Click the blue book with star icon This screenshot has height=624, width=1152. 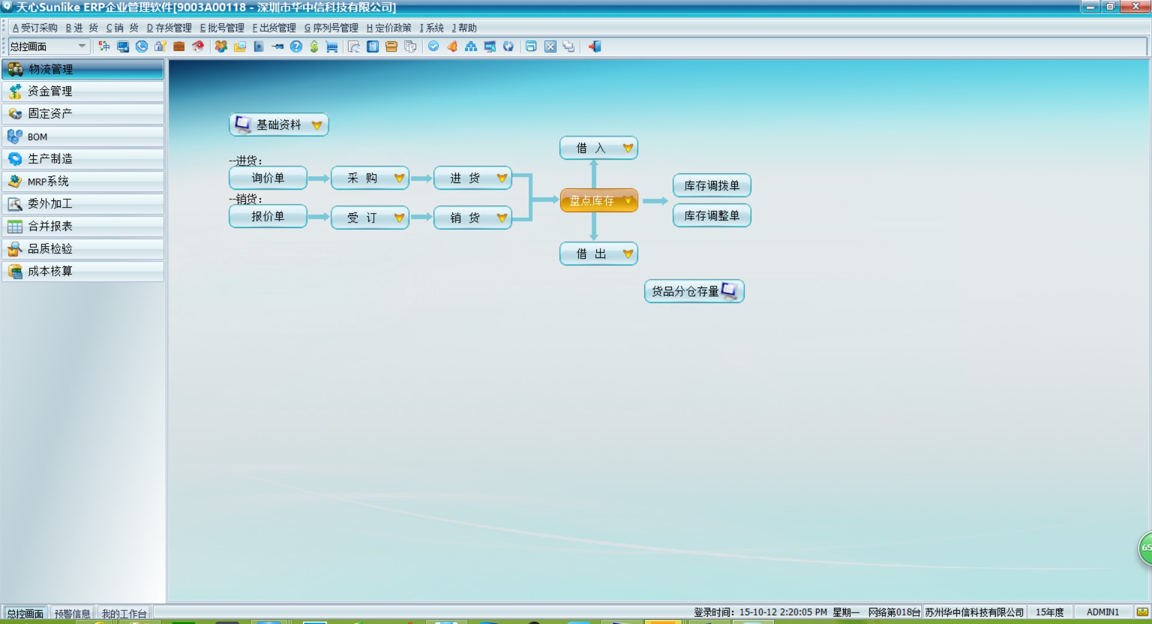click(x=259, y=46)
